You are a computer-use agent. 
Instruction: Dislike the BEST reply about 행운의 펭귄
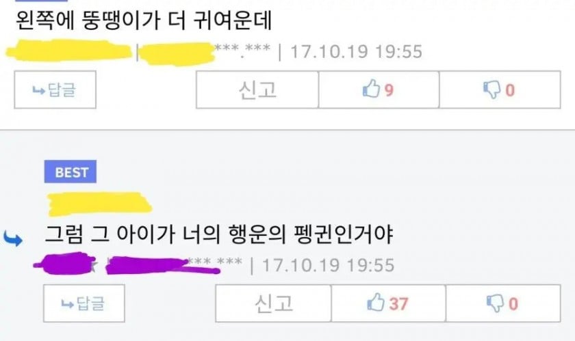tap(503, 303)
